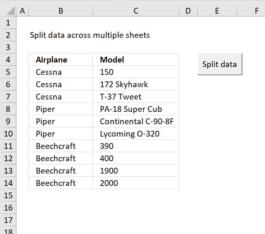Screen dimensions: 265x234
Task: Select row 7 header
Action: click(8, 97)
